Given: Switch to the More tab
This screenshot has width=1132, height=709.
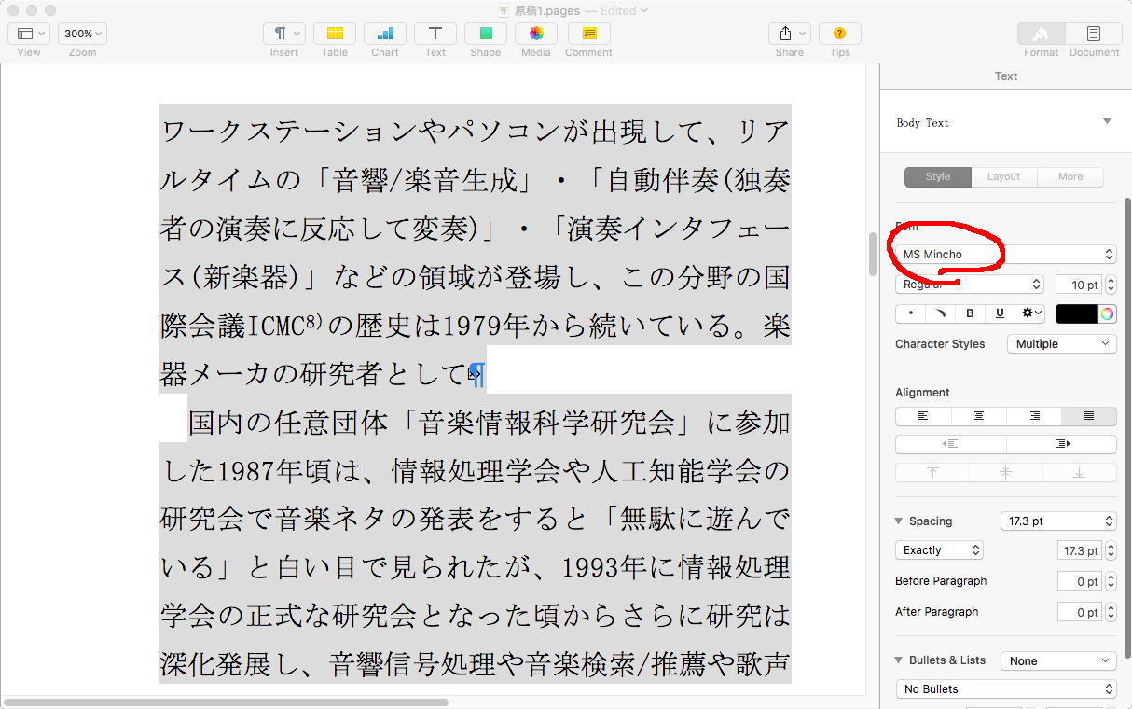Looking at the screenshot, I should coord(1070,176).
